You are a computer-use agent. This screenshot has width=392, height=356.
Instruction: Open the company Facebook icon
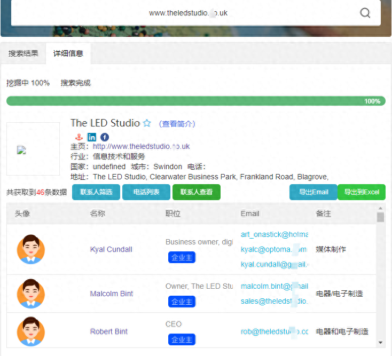[105, 137]
